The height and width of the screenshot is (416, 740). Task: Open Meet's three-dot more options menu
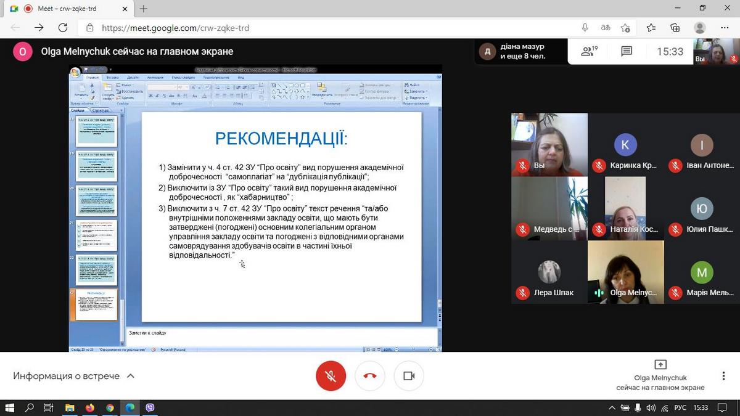723,376
